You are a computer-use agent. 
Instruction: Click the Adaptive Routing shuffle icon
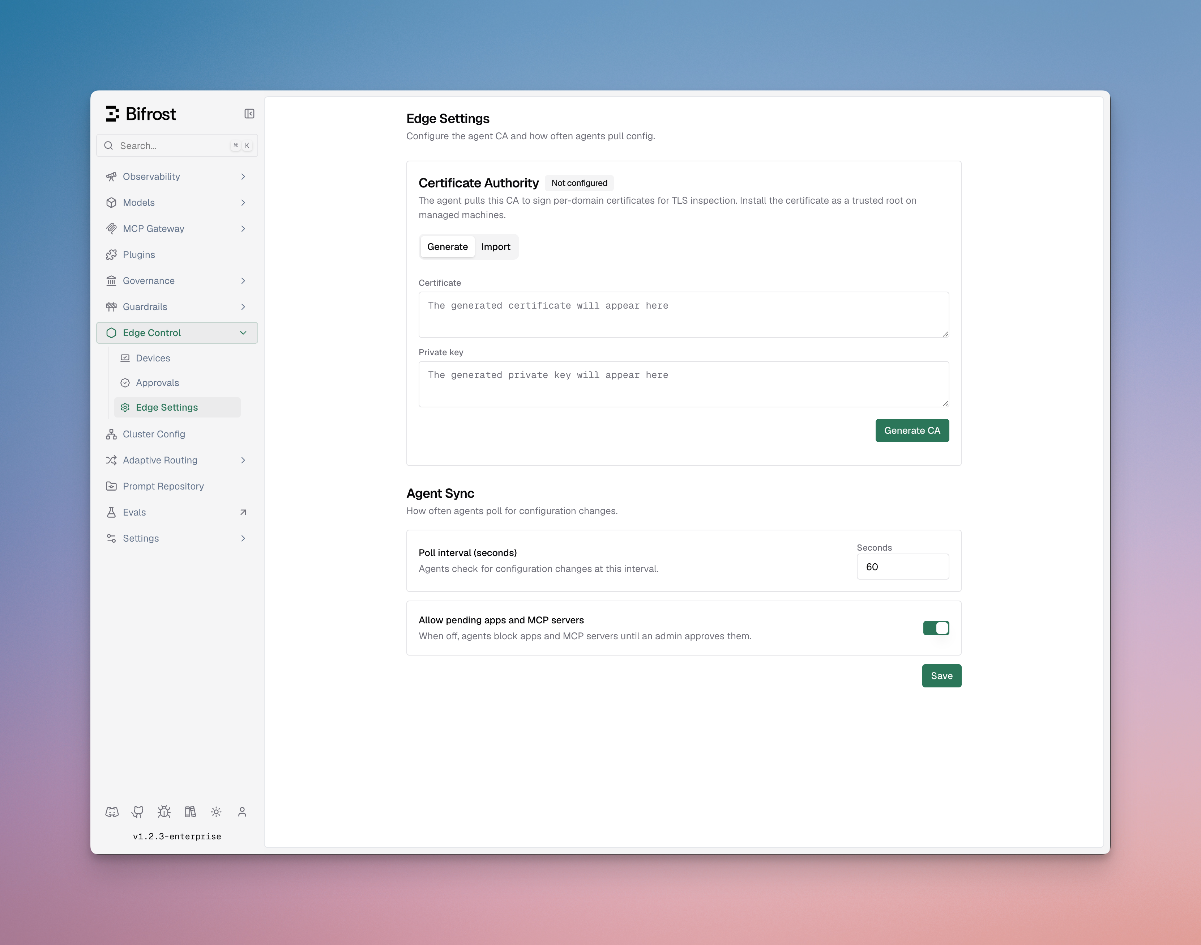[x=111, y=460]
